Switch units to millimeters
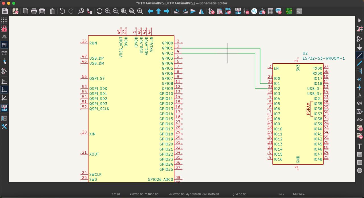 pos(4,53)
